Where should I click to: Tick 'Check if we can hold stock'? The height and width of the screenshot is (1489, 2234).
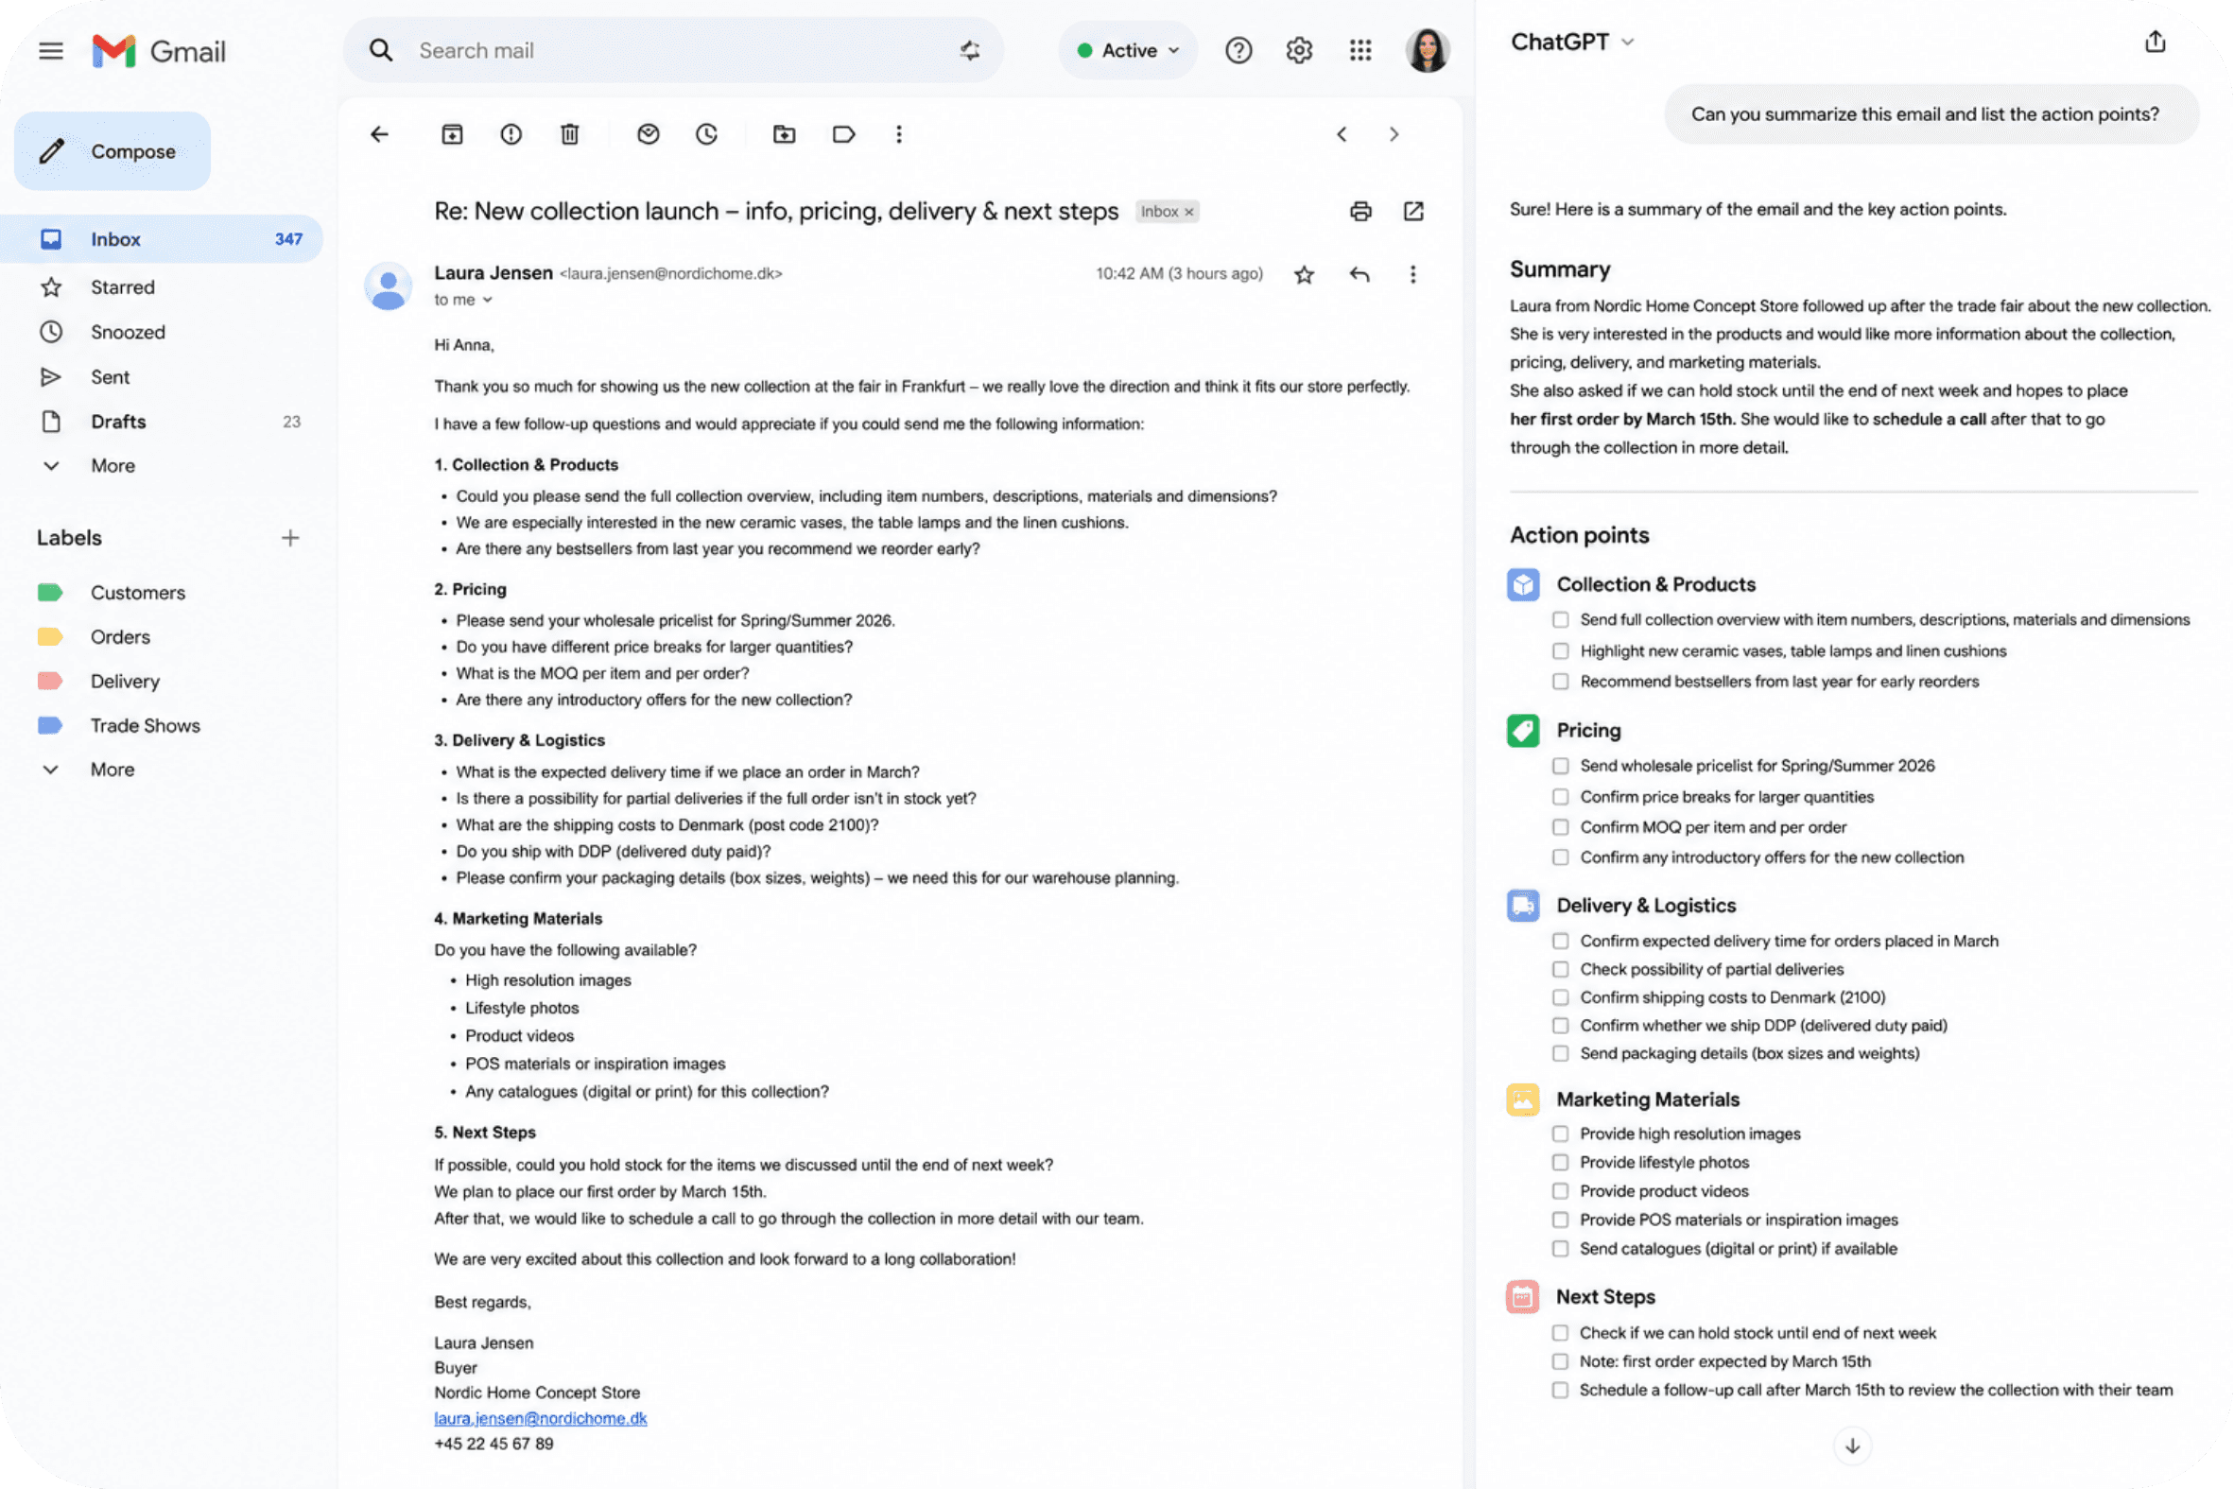pos(1560,1333)
